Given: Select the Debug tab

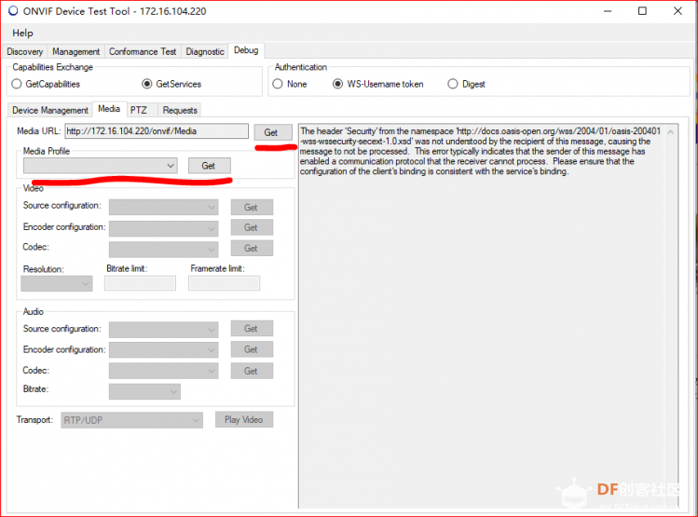Looking at the screenshot, I should (246, 50).
